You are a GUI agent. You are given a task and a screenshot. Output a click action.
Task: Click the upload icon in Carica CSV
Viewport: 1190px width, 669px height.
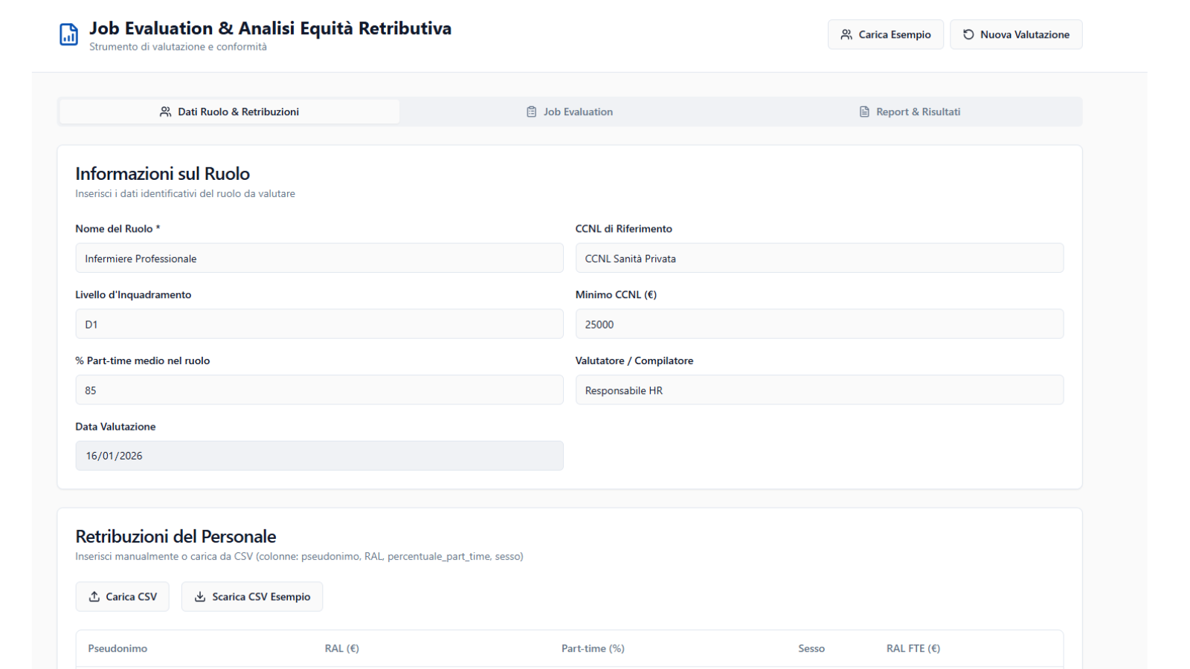point(94,597)
